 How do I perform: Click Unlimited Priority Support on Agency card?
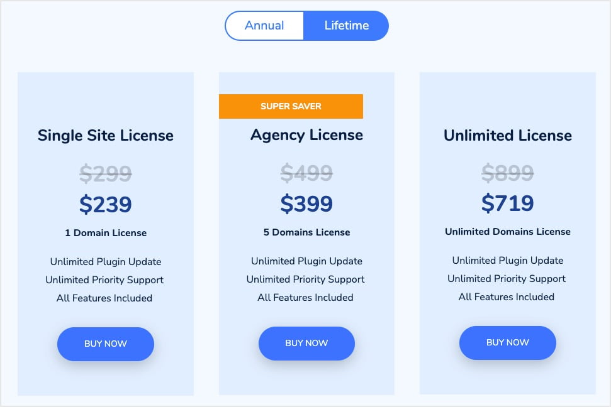(306, 279)
